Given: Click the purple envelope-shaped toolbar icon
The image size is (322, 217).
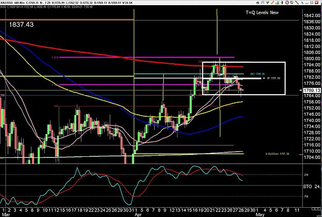Looking at the screenshot, I should point(262,3).
